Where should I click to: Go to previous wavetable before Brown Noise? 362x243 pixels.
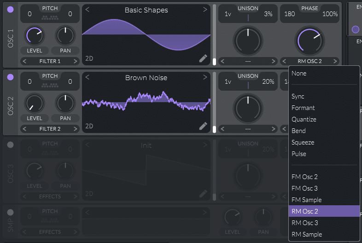[x=87, y=77]
